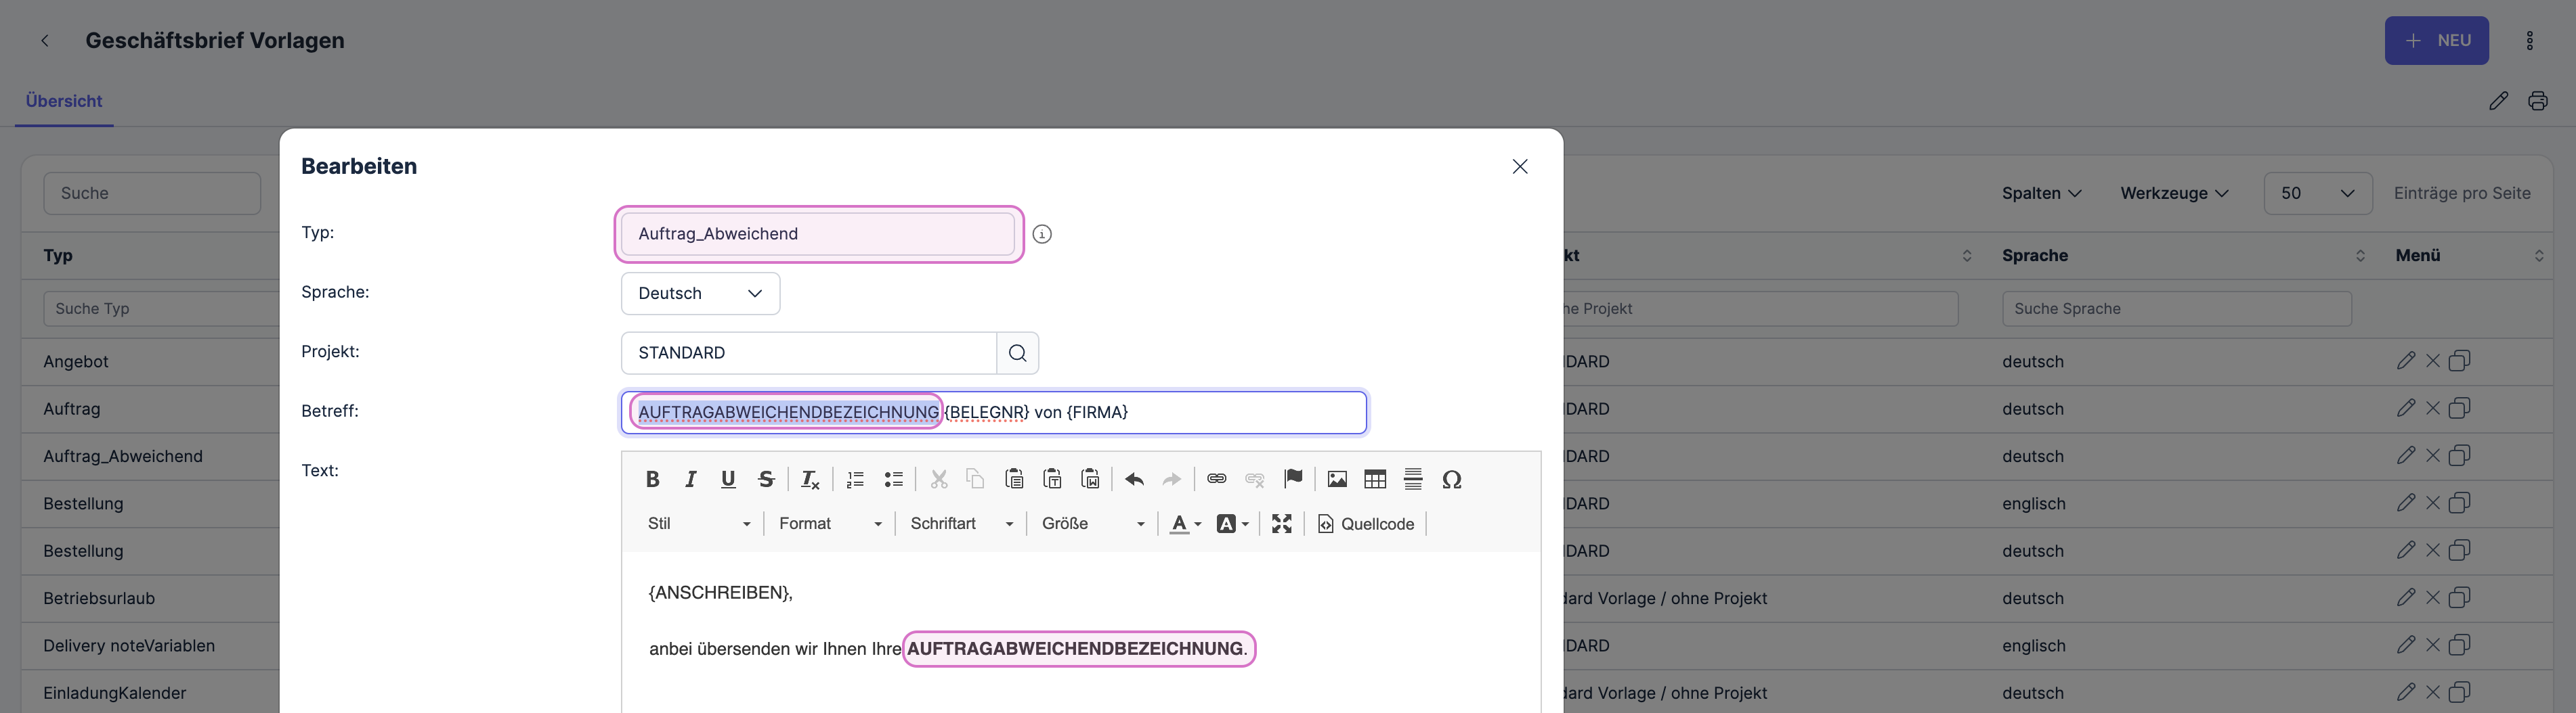Switch editor to Quellcode view
The width and height of the screenshot is (2576, 713).
(x=1366, y=524)
